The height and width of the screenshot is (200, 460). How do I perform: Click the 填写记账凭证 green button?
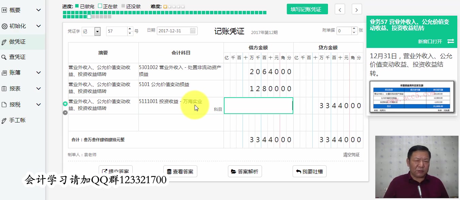[307, 9]
